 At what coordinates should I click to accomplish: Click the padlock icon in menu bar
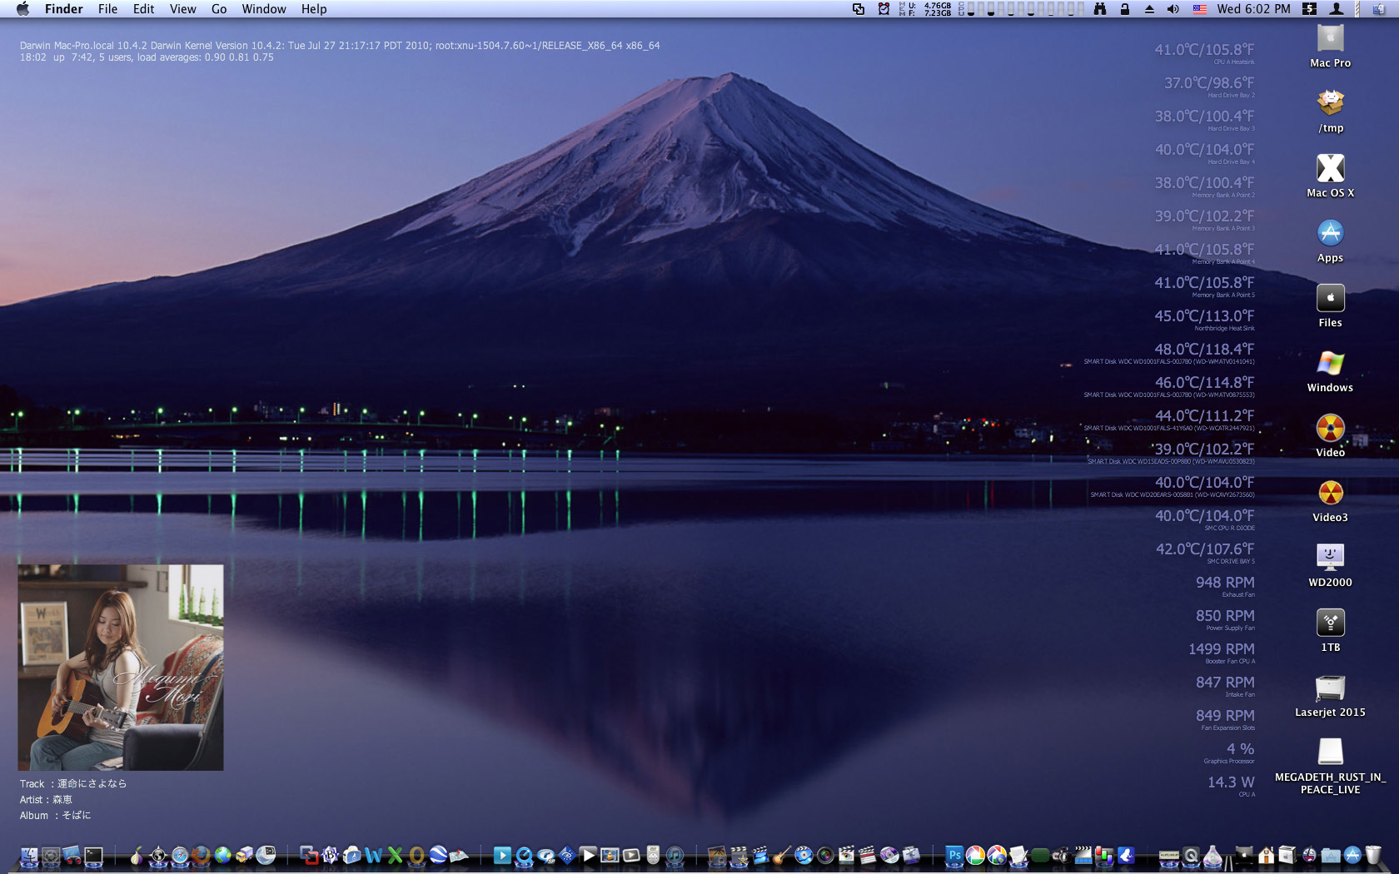click(x=1125, y=9)
